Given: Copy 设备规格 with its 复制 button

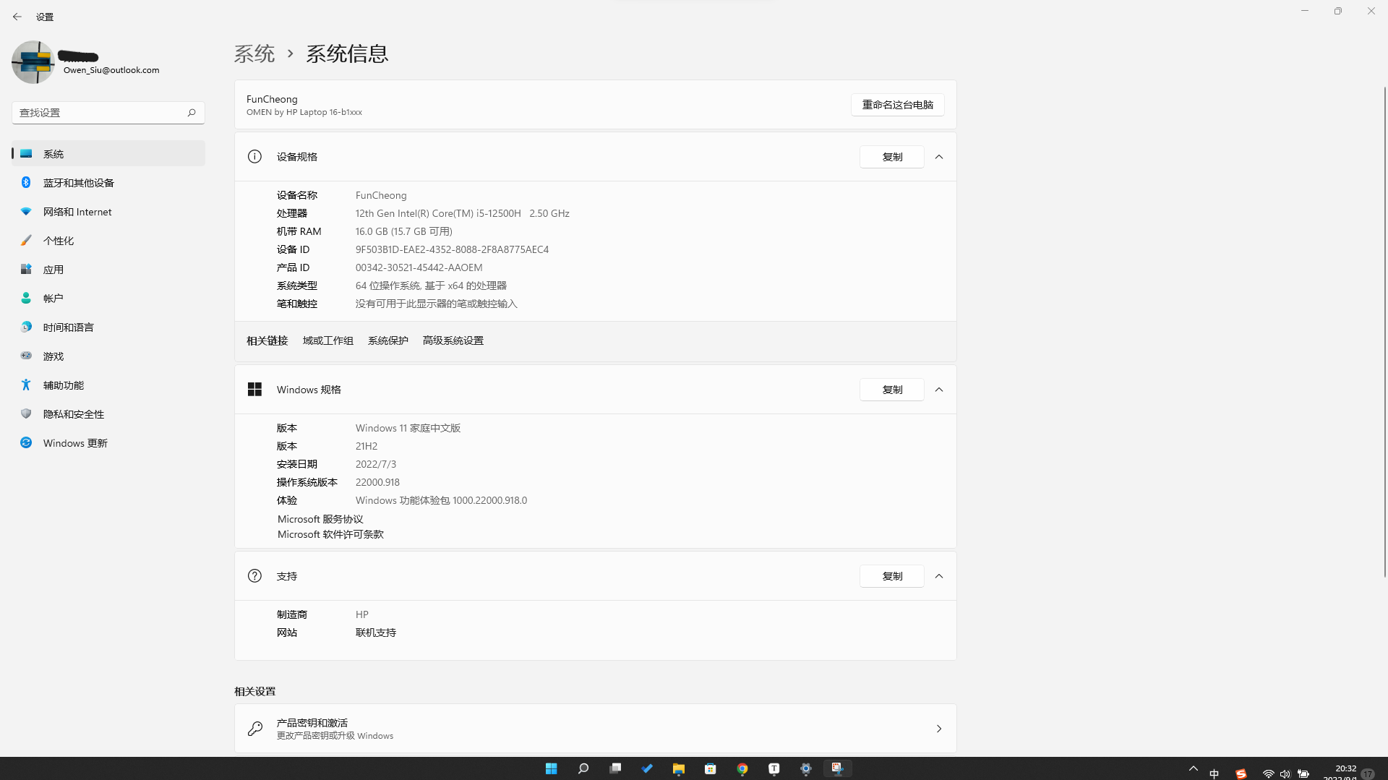Looking at the screenshot, I should click(892, 157).
